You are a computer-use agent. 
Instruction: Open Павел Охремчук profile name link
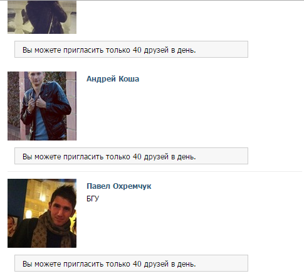119,186
